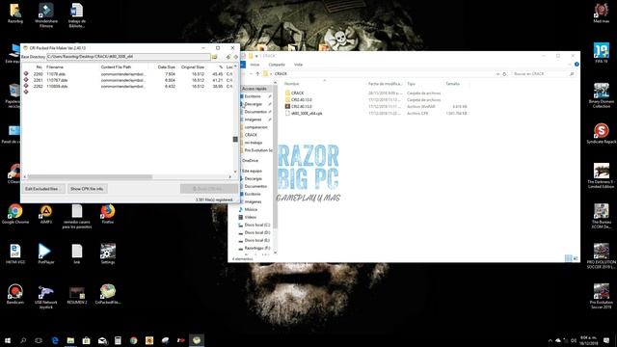Open Calculator from taskbar

coord(118,340)
